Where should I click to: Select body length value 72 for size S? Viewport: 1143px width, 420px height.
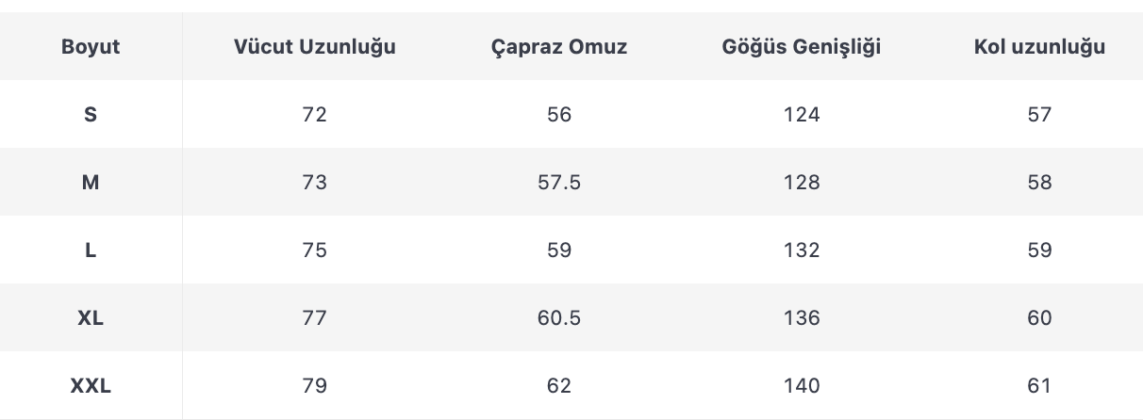[315, 115]
